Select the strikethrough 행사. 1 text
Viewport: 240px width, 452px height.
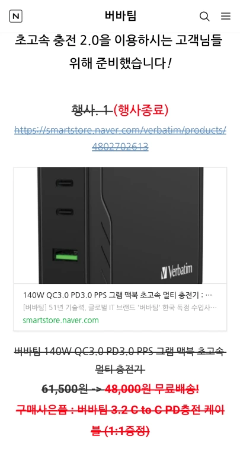click(91, 110)
